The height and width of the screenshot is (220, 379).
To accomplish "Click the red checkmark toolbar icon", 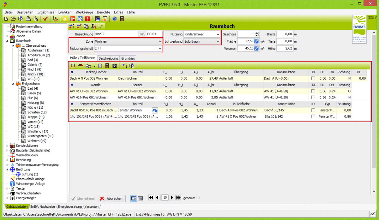I will [45, 19].
